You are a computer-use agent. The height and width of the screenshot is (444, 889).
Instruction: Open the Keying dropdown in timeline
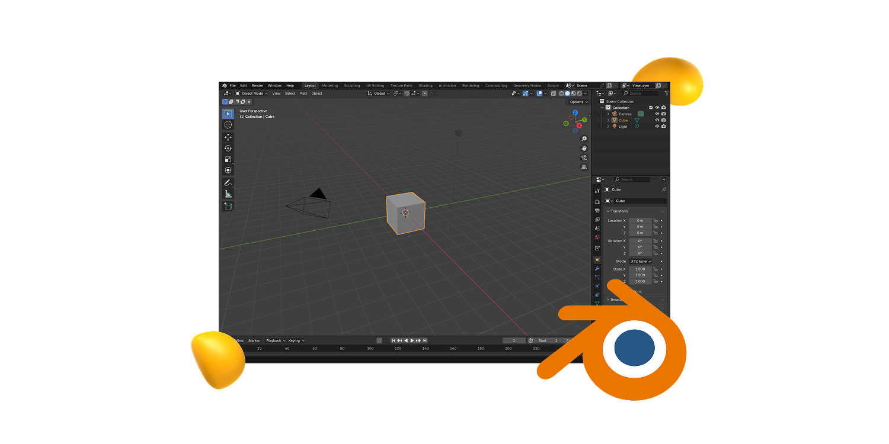pos(296,340)
